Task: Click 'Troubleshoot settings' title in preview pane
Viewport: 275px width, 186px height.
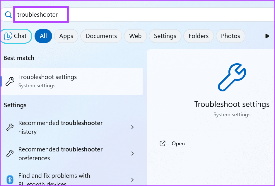Action: pos(232,104)
